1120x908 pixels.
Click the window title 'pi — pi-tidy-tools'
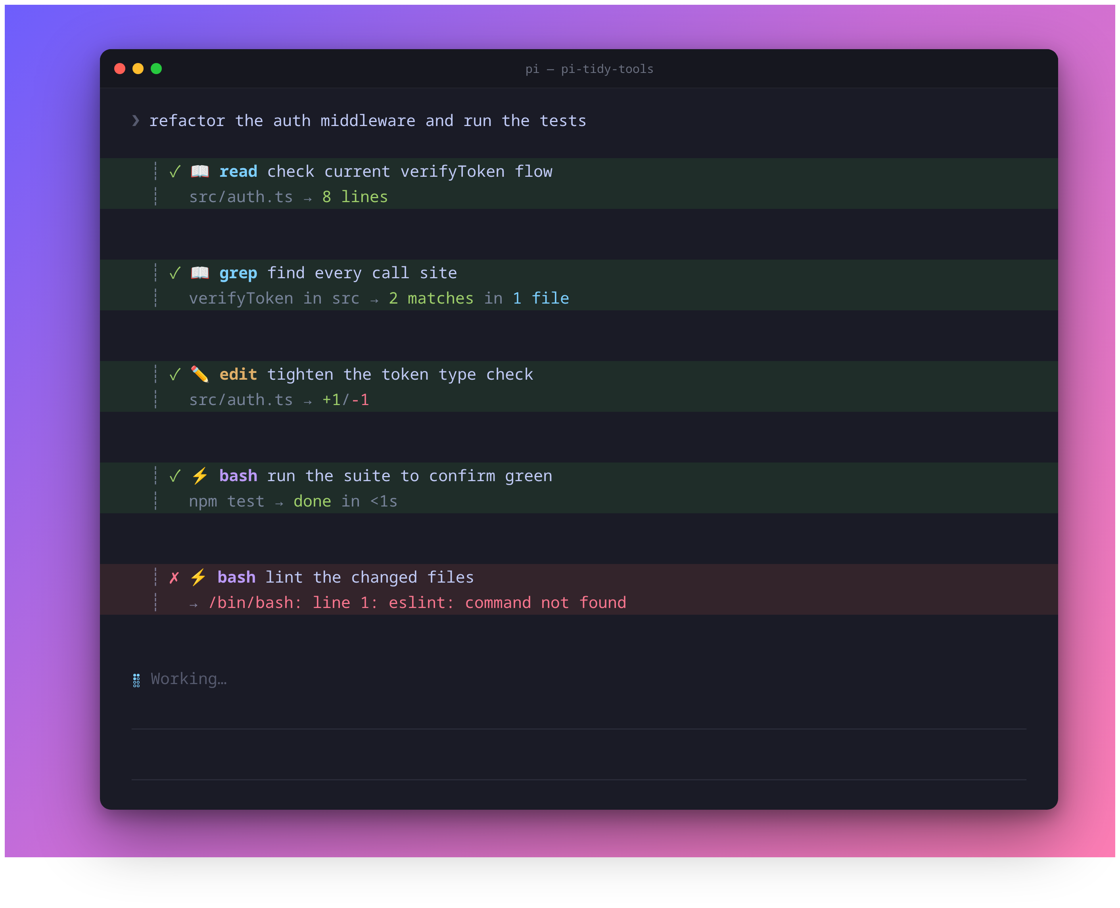click(x=589, y=69)
